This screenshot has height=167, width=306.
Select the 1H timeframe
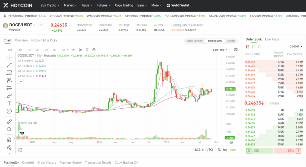[x=29, y=50]
